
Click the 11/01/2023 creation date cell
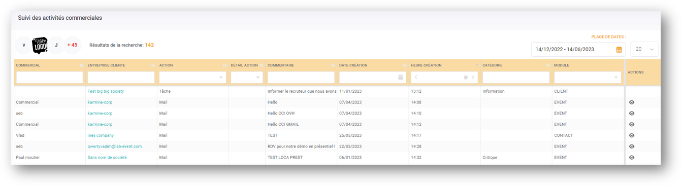click(x=350, y=91)
